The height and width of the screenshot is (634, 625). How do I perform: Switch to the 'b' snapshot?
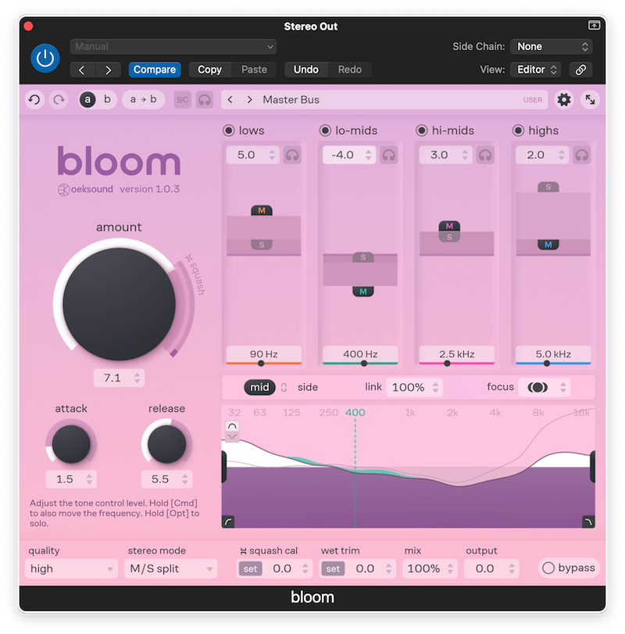[105, 99]
